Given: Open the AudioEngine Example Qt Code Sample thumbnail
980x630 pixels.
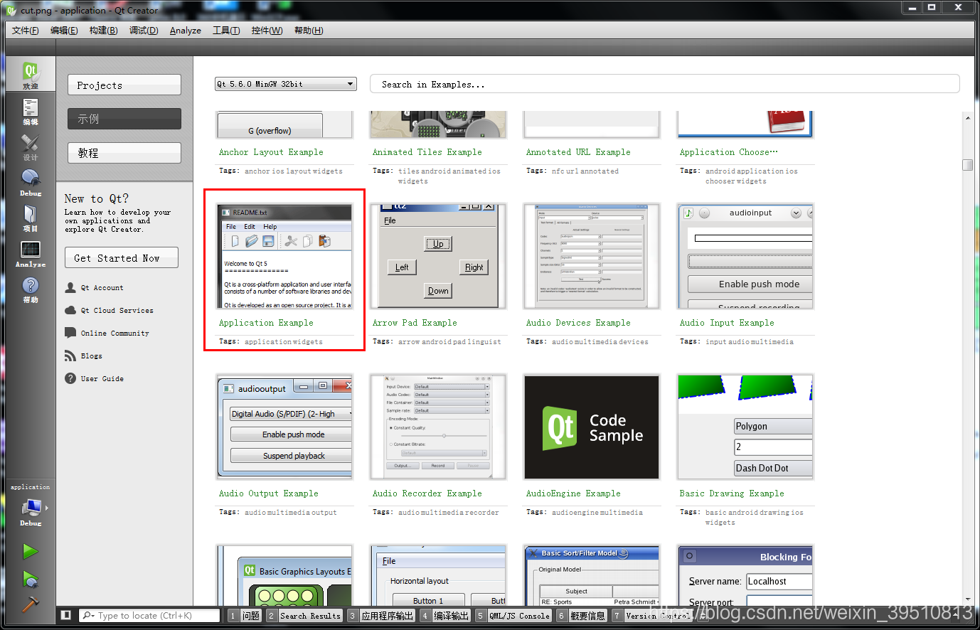Looking at the screenshot, I should [x=592, y=427].
